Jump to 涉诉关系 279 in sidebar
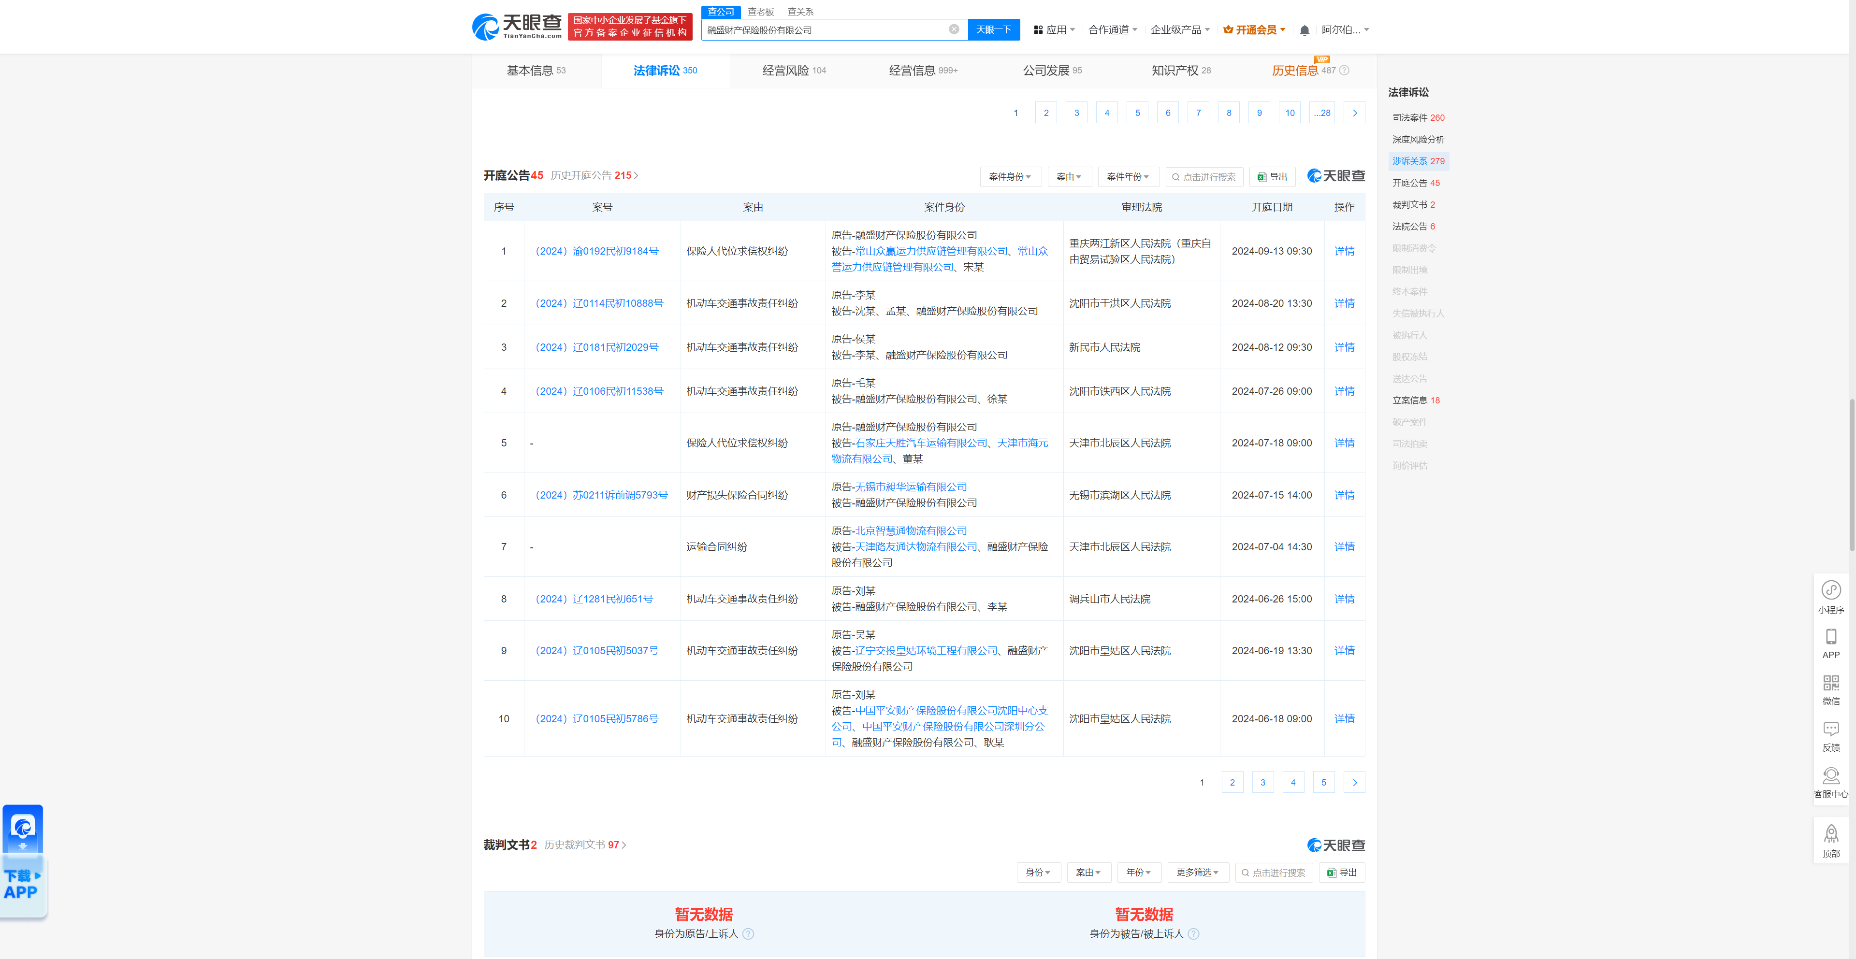The image size is (1856, 959). pyautogui.click(x=1418, y=161)
